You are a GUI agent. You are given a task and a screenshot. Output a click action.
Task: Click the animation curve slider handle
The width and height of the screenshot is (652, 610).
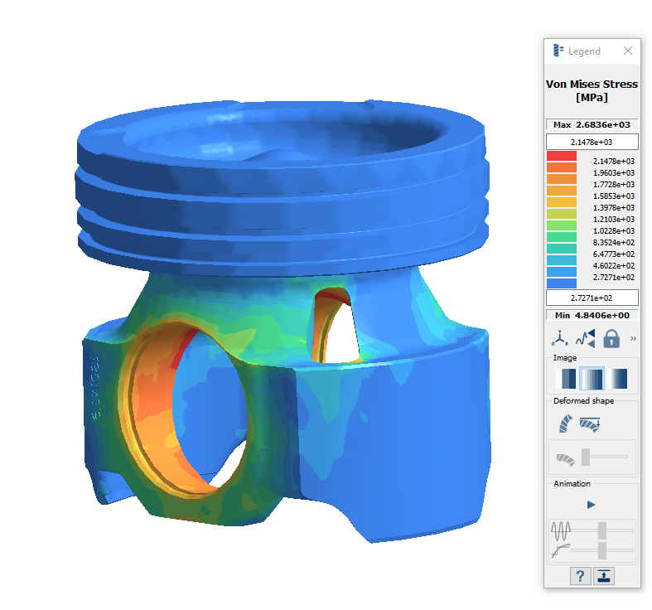click(x=602, y=549)
